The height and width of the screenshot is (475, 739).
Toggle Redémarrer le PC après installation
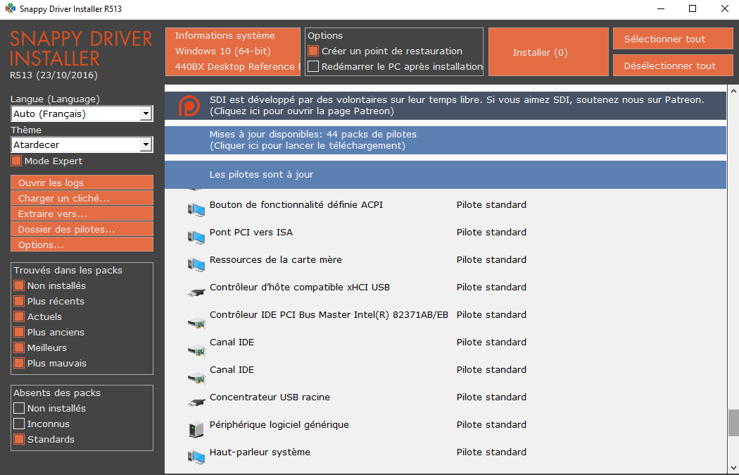click(x=313, y=66)
